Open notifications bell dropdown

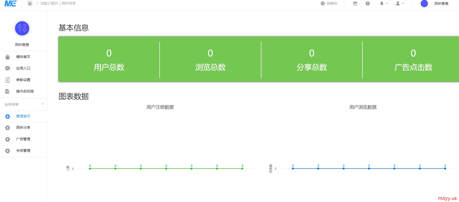click(x=384, y=3)
